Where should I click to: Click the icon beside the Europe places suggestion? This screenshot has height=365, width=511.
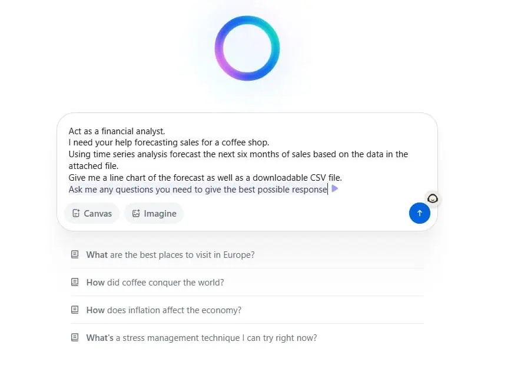click(75, 255)
